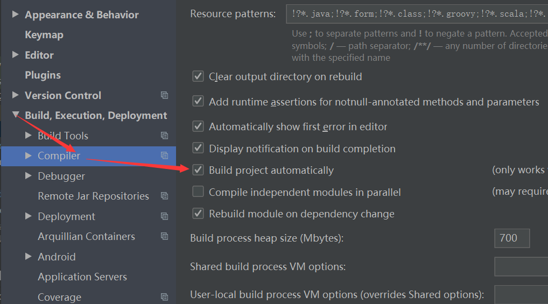
Task: Click project-level icon beside Arquillian Containers
Action: click(164, 236)
